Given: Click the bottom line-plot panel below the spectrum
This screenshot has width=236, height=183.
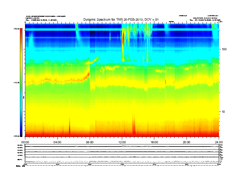Looking at the screenshot, I should pos(122,153).
